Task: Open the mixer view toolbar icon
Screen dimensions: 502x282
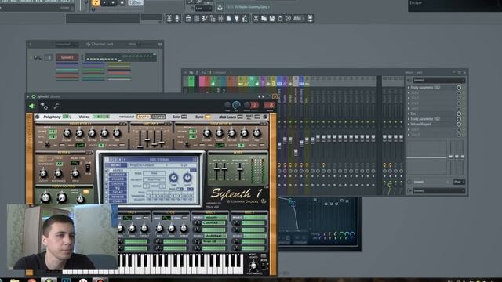Action: [x=220, y=19]
